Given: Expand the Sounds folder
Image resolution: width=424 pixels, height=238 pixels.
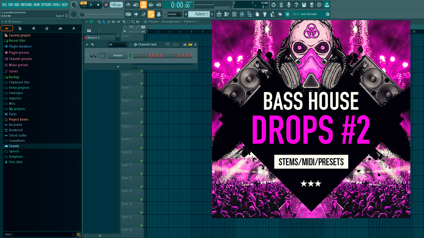Looking at the screenshot, I should 12,146.
